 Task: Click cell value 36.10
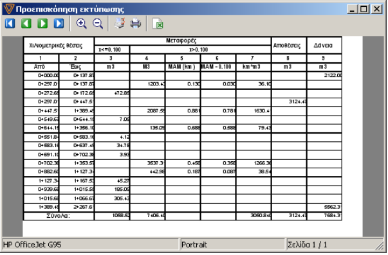(x=264, y=84)
